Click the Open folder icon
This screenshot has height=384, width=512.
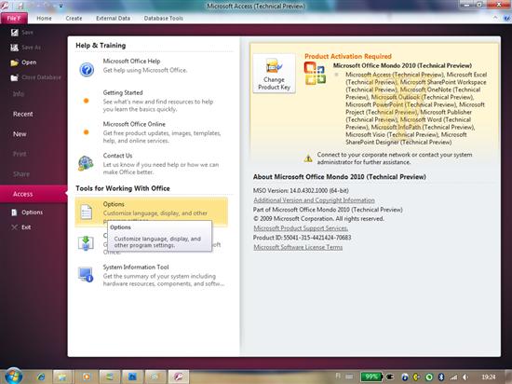pyautogui.click(x=14, y=62)
